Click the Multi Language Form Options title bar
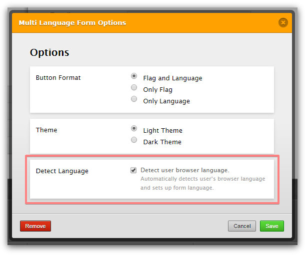The height and width of the screenshot is (255, 305). coord(150,22)
